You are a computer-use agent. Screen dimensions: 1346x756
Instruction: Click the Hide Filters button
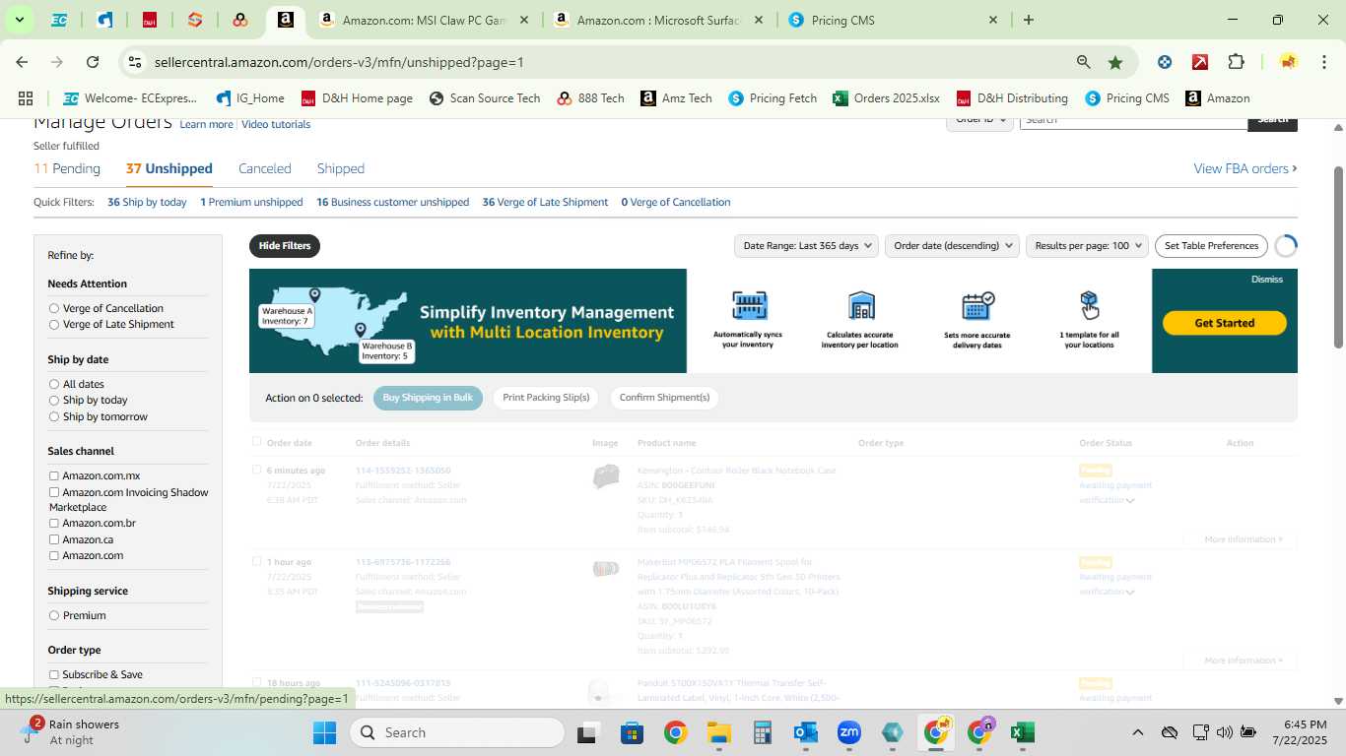tap(285, 246)
